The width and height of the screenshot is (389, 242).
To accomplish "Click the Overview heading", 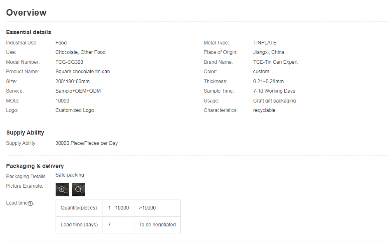I will coord(26,12).
